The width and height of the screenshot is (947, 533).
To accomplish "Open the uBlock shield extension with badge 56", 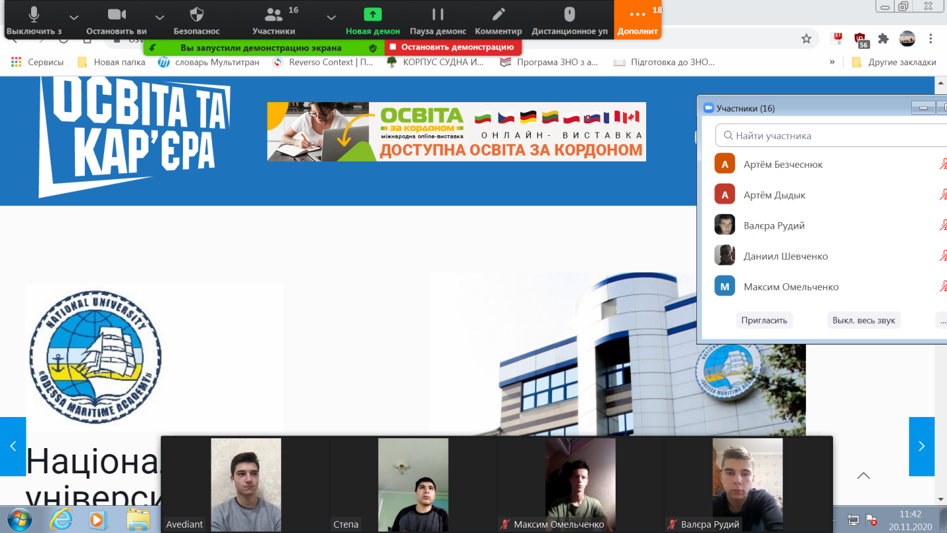I will (861, 40).
